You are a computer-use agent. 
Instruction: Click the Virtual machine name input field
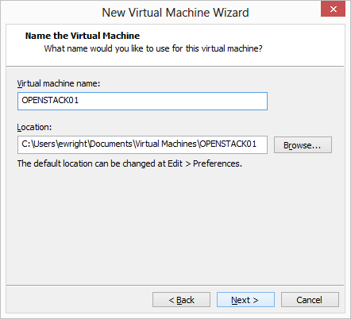click(142, 101)
